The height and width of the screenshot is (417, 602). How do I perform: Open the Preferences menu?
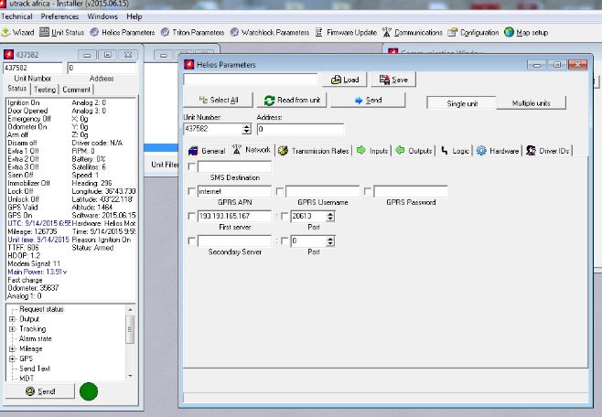[x=59, y=16]
